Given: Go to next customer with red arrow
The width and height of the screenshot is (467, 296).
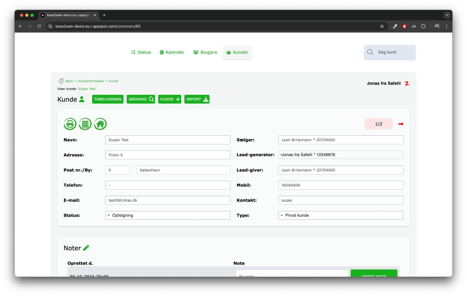Looking at the screenshot, I should (401, 124).
